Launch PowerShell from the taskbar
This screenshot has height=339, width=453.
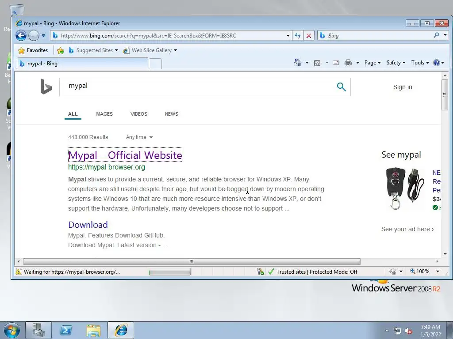coord(66,330)
